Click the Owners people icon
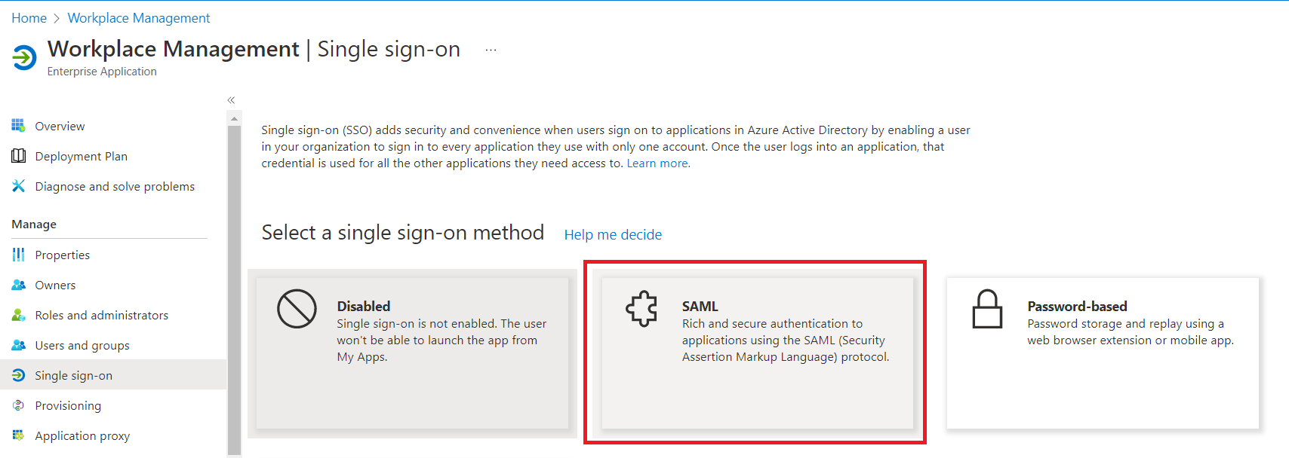Viewport: 1289px width, 458px height. click(18, 285)
